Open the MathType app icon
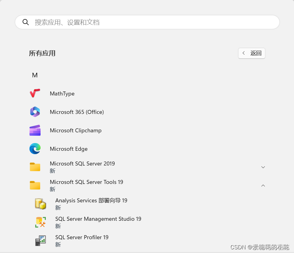Viewport: 294px width, 253px height. (x=35, y=93)
